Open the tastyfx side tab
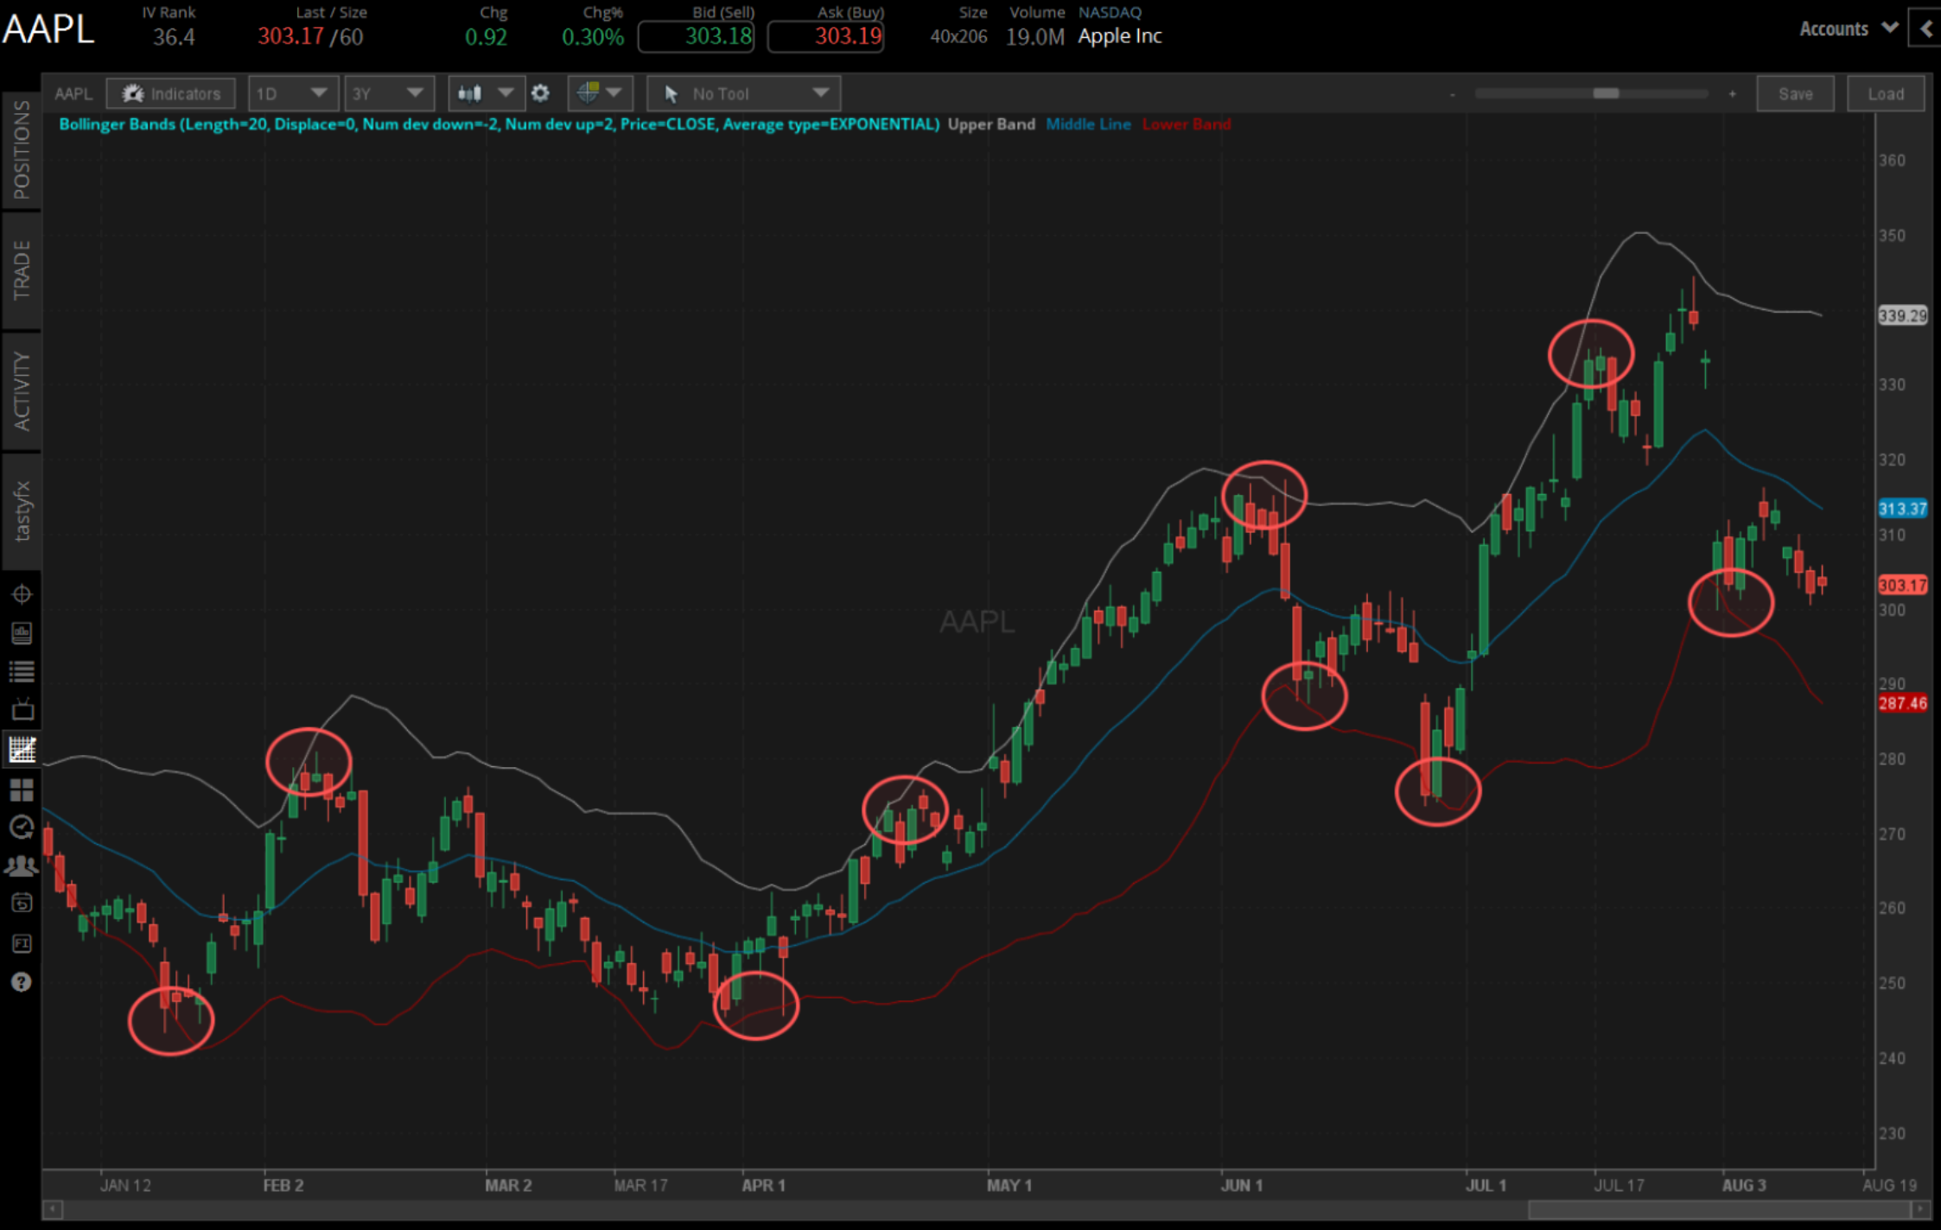The height and width of the screenshot is (1230, 1941). click(x=22, y=511)
